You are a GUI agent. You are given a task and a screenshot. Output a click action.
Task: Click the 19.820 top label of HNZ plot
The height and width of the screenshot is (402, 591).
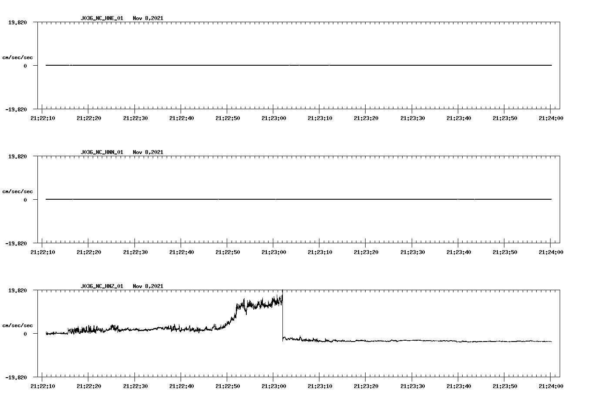pyautogui.click(x=17, y=291)
